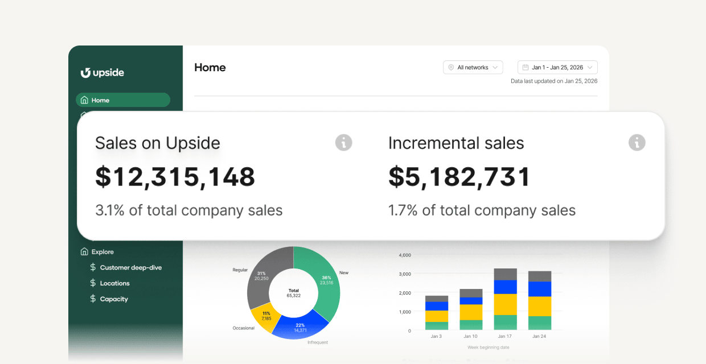The height and width of the screenshot is (364, 706).
Task: Open the info icon next to Sales on Upside
Action: tap(343, 143)
